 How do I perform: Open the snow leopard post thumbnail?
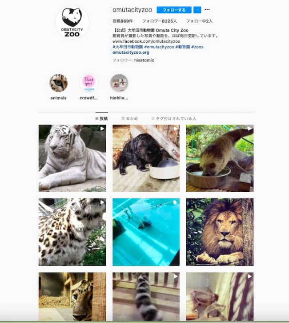72,232
